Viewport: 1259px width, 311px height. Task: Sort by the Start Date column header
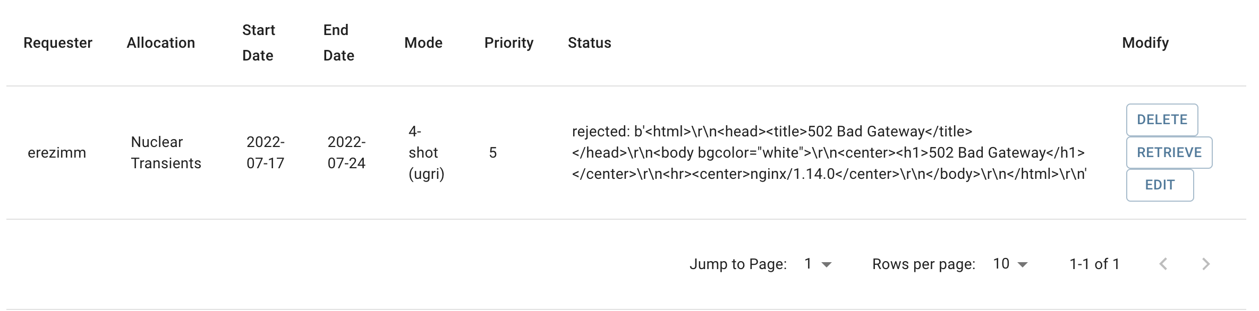coord(259,43)
